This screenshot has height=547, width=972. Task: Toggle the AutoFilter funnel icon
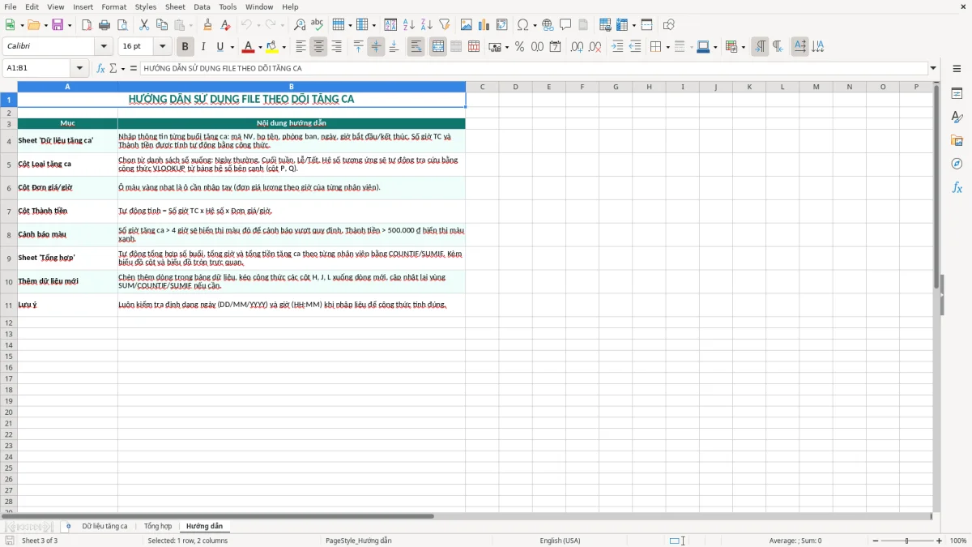tap(445, 25)
